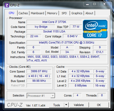Open the Mainboard tab
This screenshot has width=114, height=111.
pos(37,13)
